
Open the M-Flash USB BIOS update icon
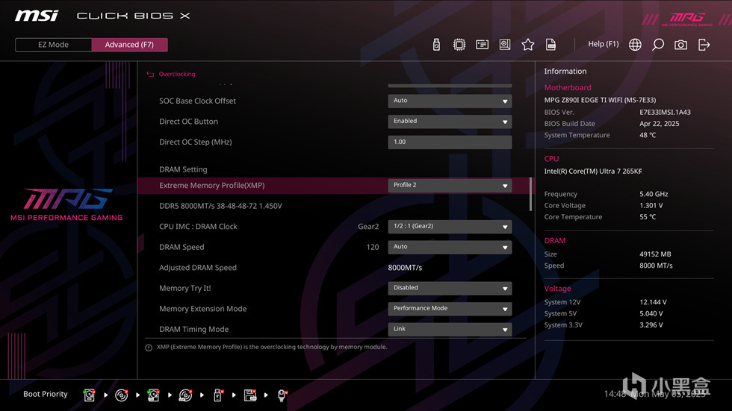click(x=436, y=45)
